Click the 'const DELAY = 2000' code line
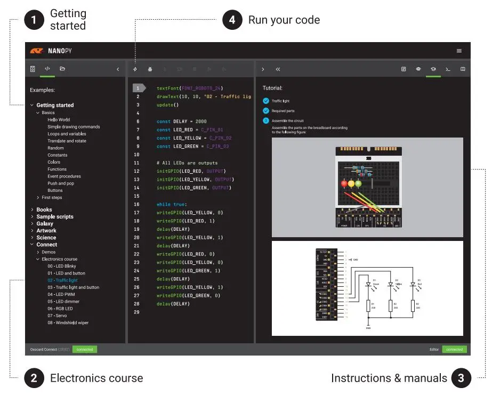492x395 pixels. 181,122
